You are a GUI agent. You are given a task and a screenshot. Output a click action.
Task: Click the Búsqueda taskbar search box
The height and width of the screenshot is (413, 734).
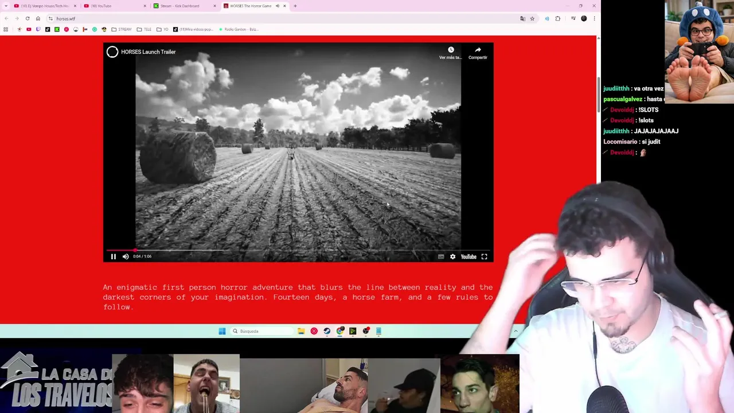pyautogui.click(x=262, y=331)
